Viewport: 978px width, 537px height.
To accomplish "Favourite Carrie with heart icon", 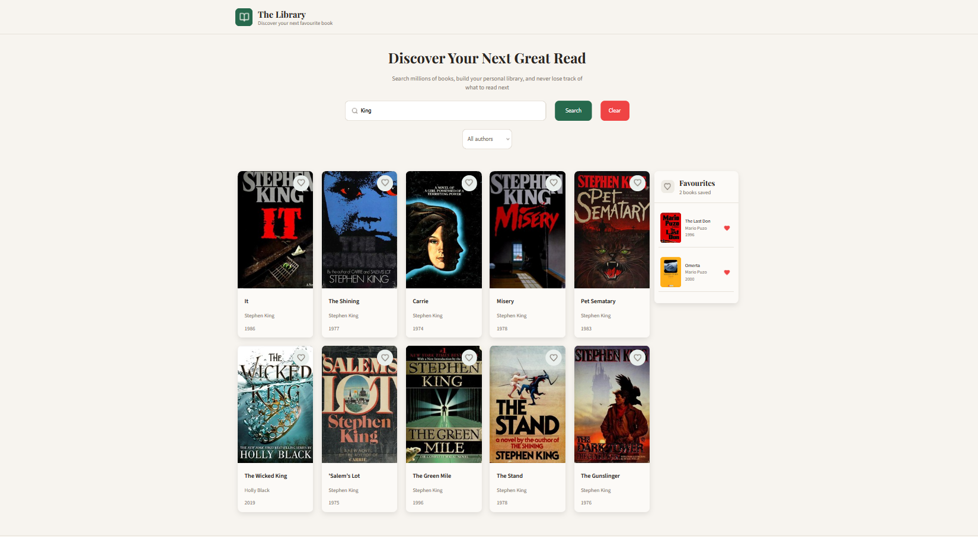I will click(469, 183).
